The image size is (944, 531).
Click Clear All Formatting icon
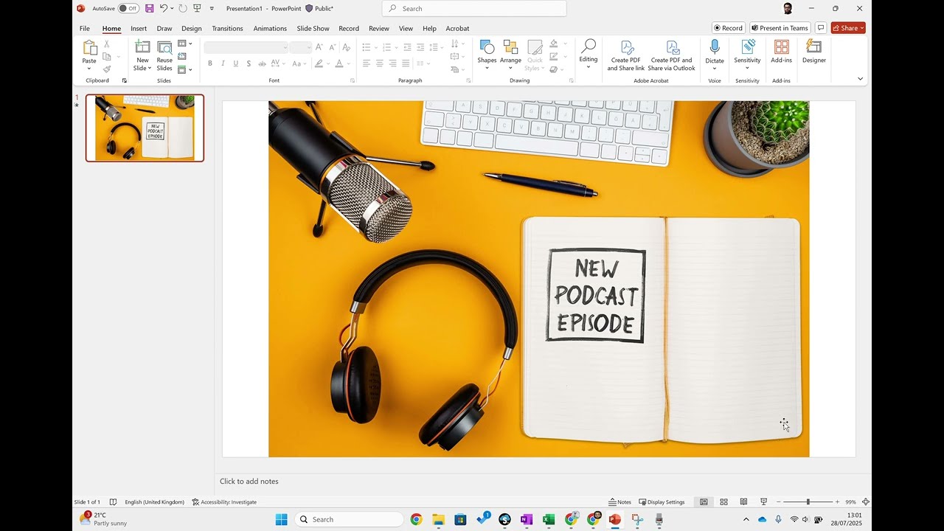(x=347, y=47)
